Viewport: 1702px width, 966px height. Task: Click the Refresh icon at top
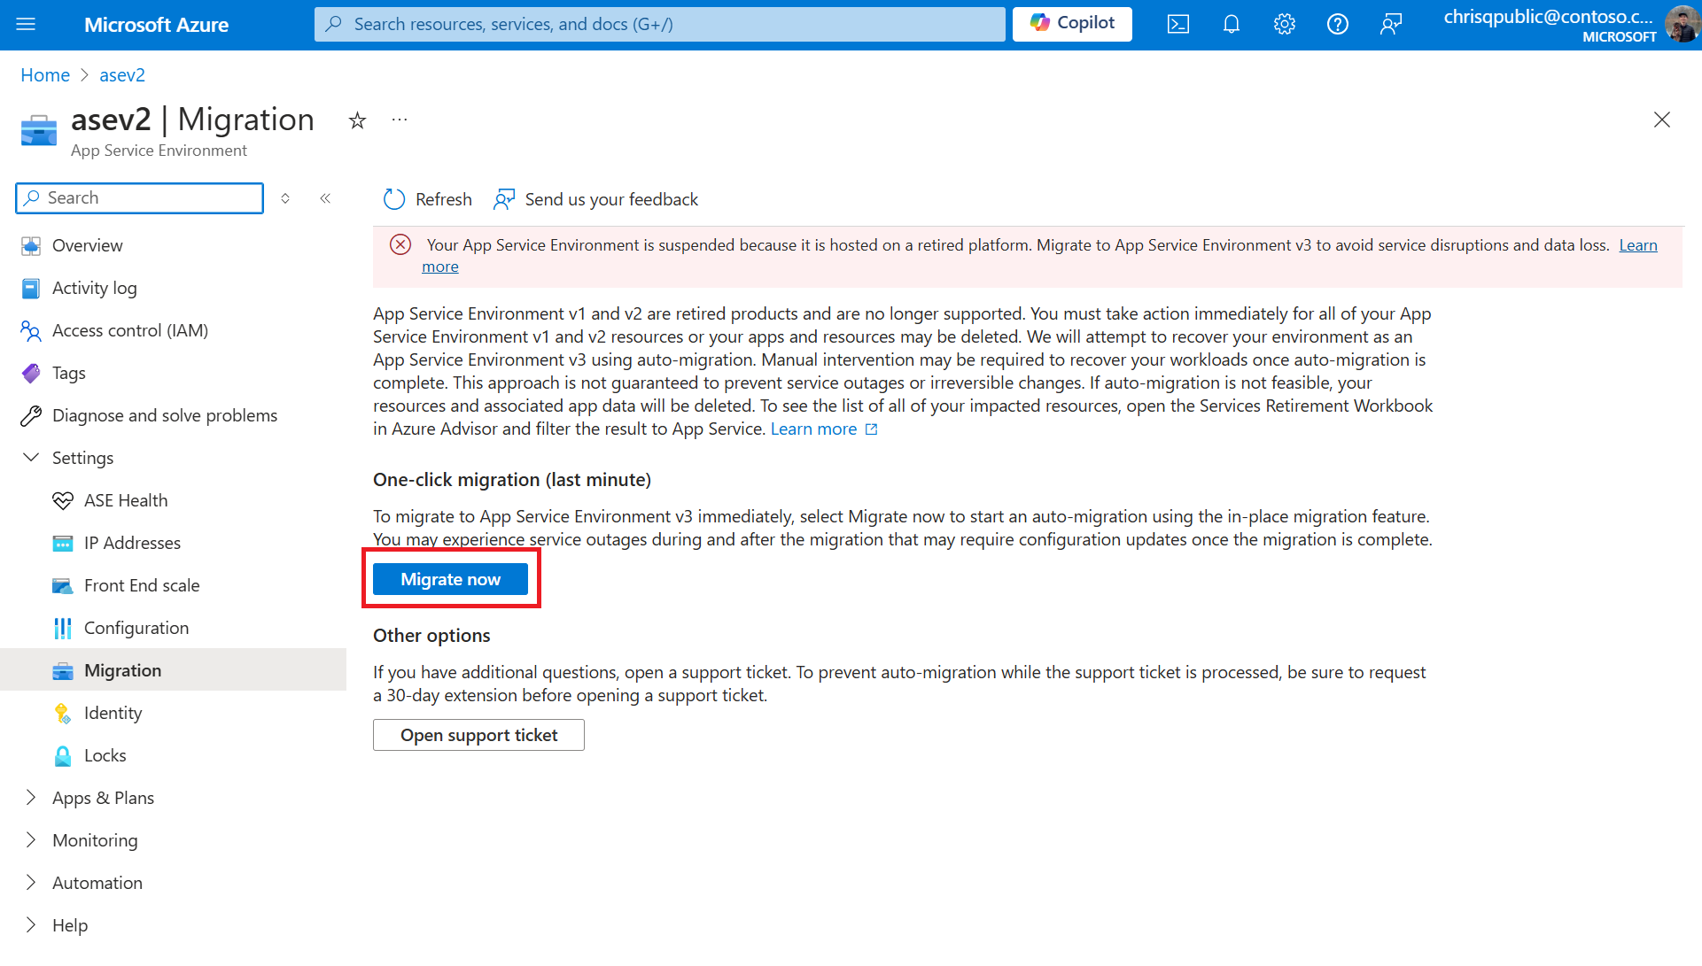394,198
